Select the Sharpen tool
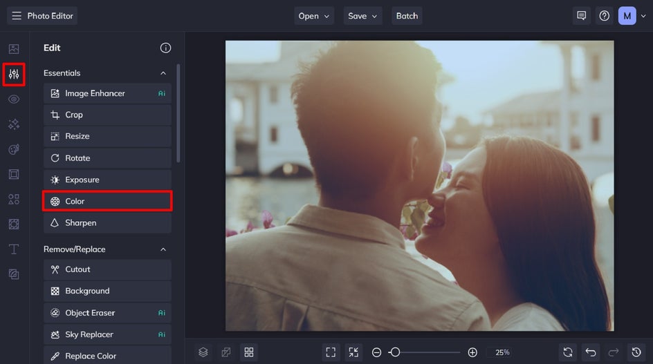 coord(107,223)
